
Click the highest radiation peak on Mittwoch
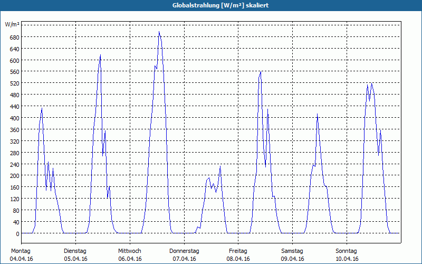click(x=159, y=32)
